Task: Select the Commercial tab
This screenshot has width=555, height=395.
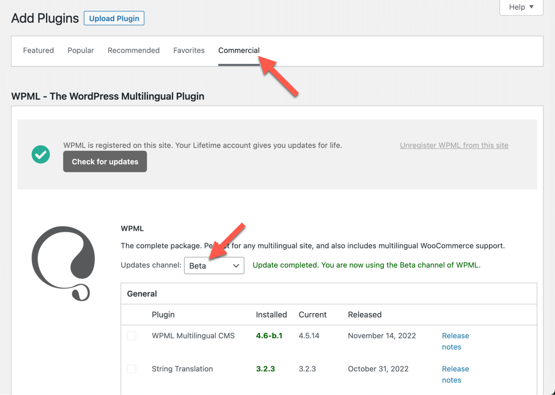Action: tap(239, 50)
